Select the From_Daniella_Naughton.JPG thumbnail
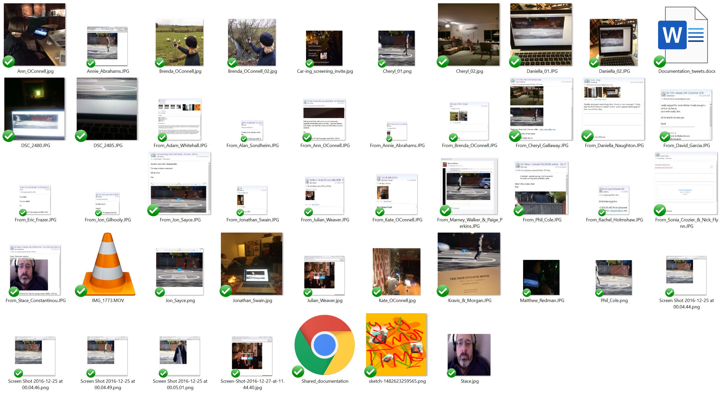The width and height of the screenshot is (722, 408). (614, 109)
